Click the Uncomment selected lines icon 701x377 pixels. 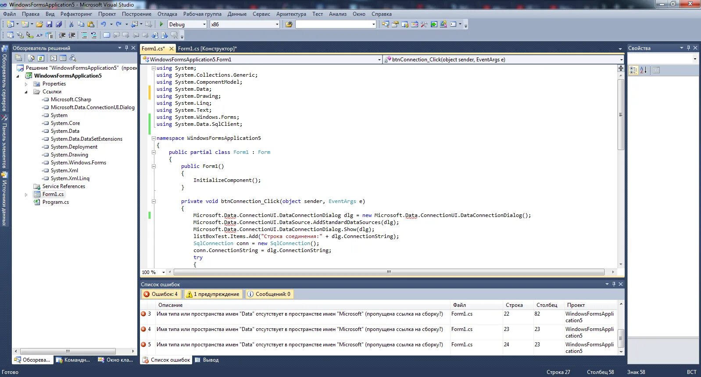(x=94, y=35)
